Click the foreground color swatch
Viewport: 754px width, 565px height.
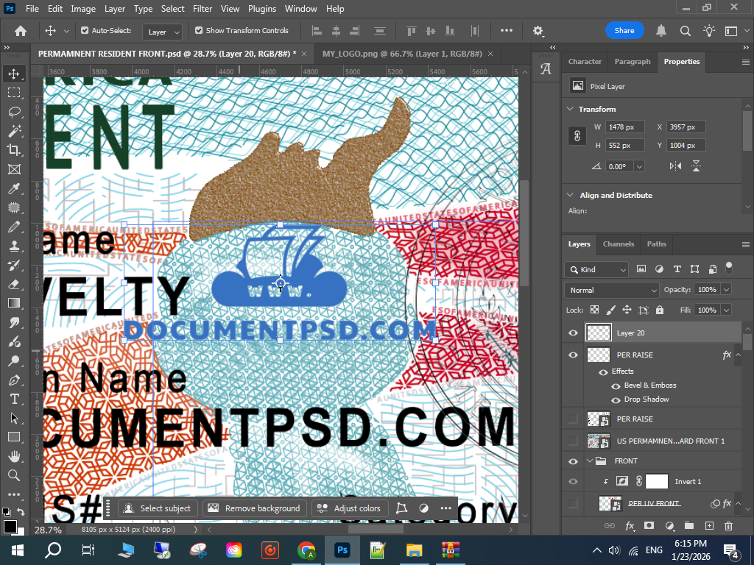10,527
